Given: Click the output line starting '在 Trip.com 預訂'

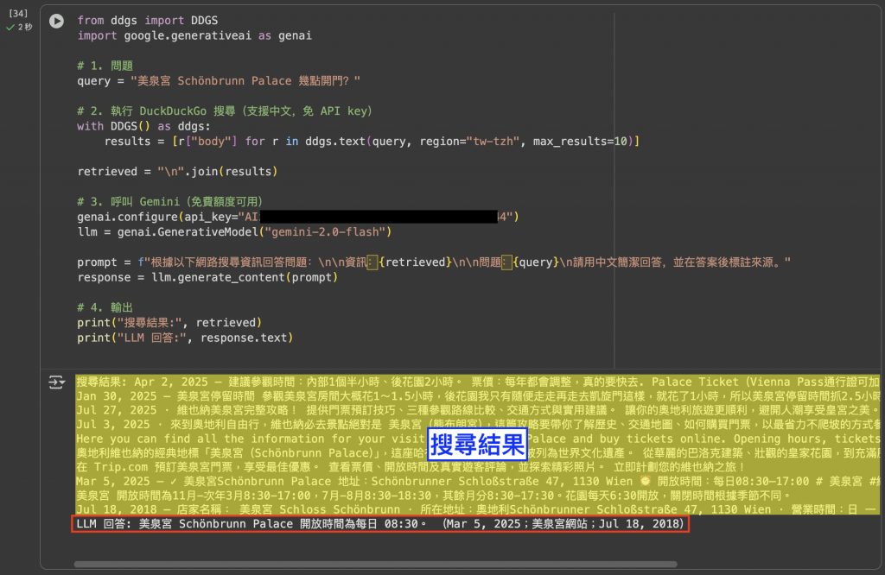Looking at the screenshot, I should 411,467.
